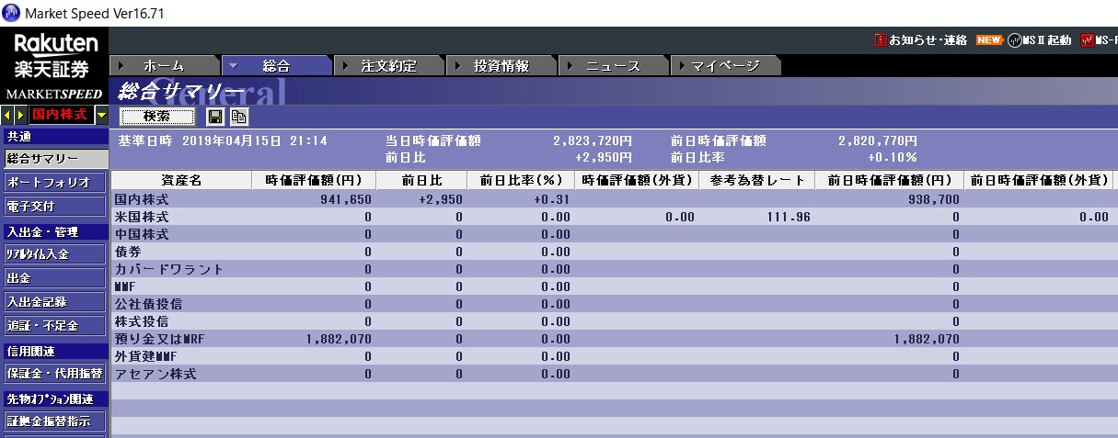Select 総合サマリー in the sidebar
This screenshot has height=438, width=1118.
(x=54, y=159)
